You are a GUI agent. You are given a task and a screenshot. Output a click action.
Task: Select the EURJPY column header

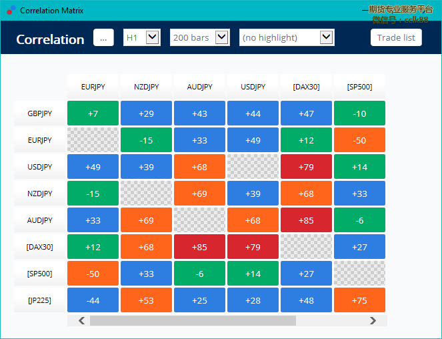coord(93,86)
